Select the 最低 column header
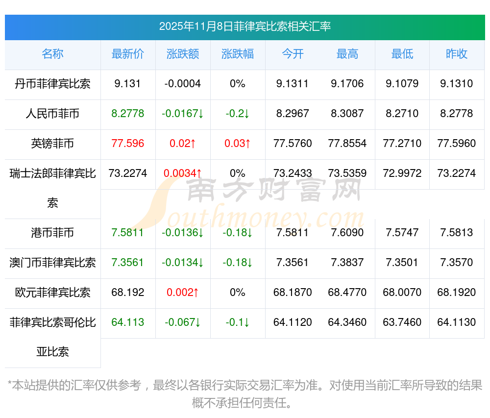This screenshot has width=490, height=418. [402, 54]
